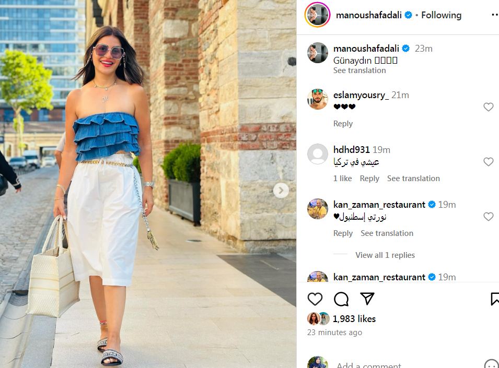This screenshot has width=499, height=368.
Task: Like kan_zaman_restaurant comment
Action: coord(488,217)
